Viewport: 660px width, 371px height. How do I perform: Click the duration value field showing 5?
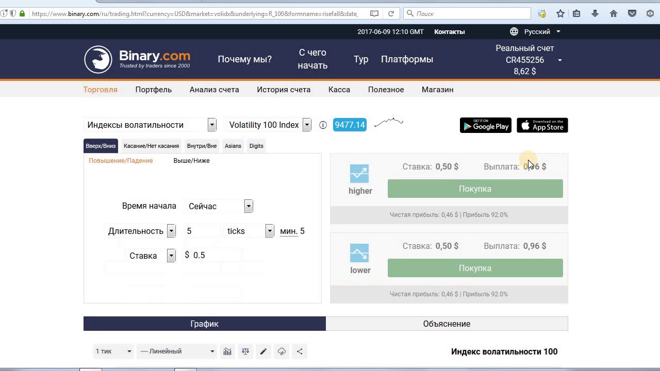coord(202,231)
